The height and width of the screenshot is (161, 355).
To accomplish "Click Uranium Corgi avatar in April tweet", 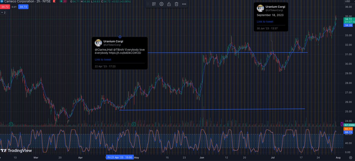I will pos(98,43).
